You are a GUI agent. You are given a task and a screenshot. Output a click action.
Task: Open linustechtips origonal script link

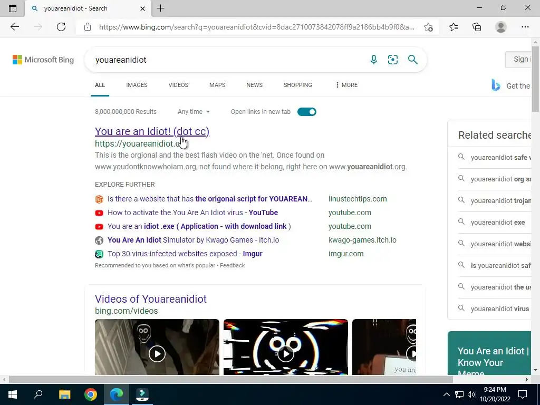coord(210,199)
